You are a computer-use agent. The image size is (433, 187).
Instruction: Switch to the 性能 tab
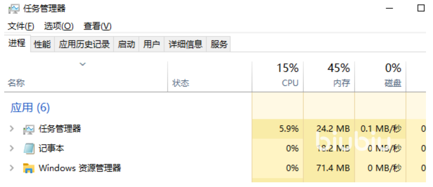[42, 44]
